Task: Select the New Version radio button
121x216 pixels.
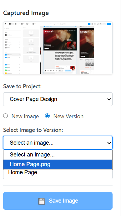Action: (x=48, y=116)
